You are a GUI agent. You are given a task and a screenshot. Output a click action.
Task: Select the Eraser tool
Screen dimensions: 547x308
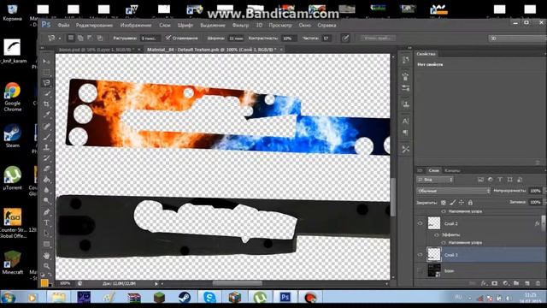[46, 169]
